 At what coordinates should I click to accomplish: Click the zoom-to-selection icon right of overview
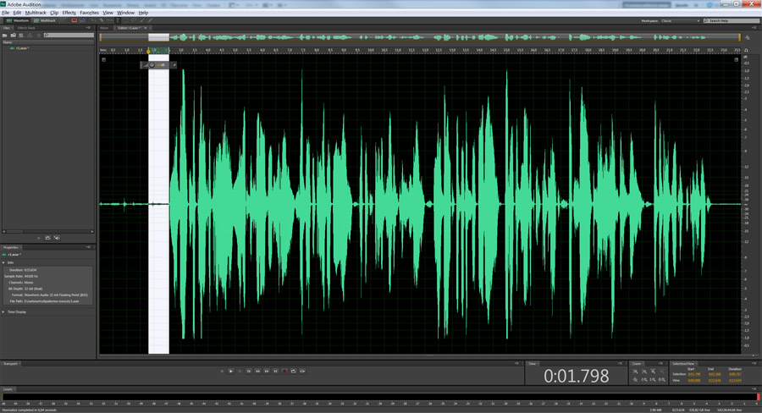(747, 37)
